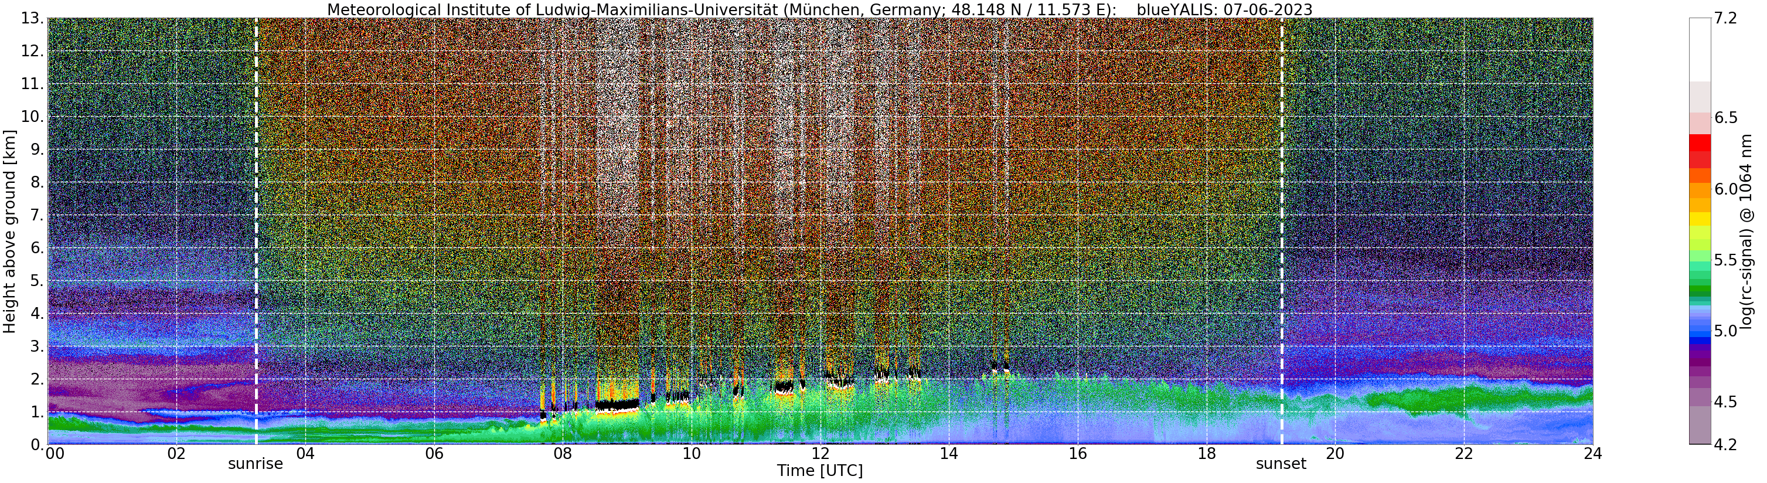Click the 24 tick at the end of the time axis

point(1593,454)
